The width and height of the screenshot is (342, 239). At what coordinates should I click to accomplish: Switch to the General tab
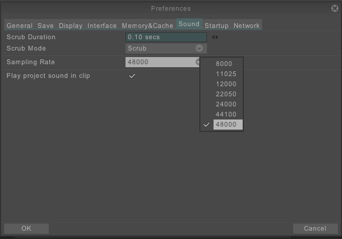(20, 26)
